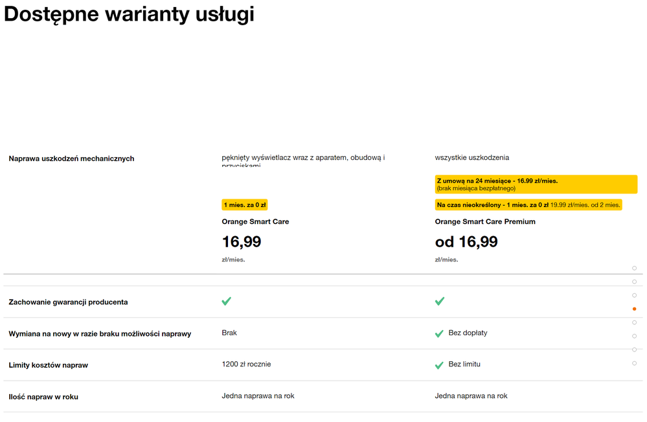Click the active orange page navigation dot
The height and width of the screenshot is (422, 647).
[x=634, y=309]
